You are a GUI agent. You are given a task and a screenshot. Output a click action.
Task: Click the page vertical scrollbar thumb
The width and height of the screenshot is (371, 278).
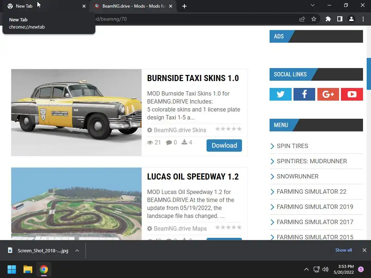tap(368, 74)
